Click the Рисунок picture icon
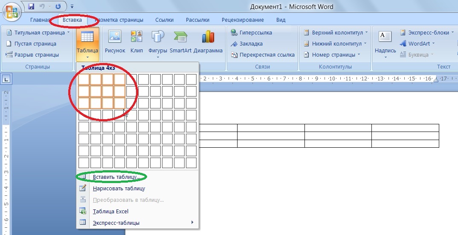Screen dimensions: 458x235 115,37
